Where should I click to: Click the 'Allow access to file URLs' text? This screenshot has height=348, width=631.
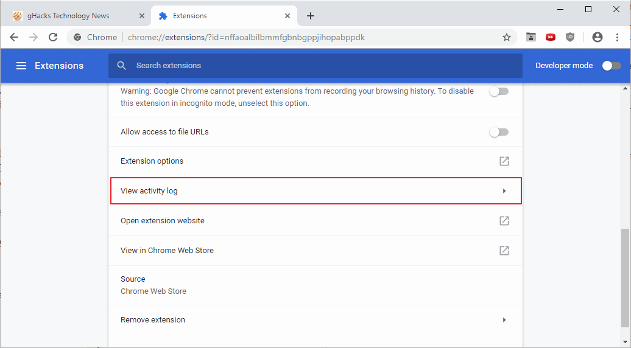point(164,132)
